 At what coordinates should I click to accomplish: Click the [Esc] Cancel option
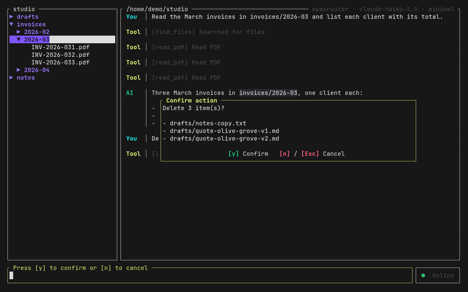pos(323,154)
